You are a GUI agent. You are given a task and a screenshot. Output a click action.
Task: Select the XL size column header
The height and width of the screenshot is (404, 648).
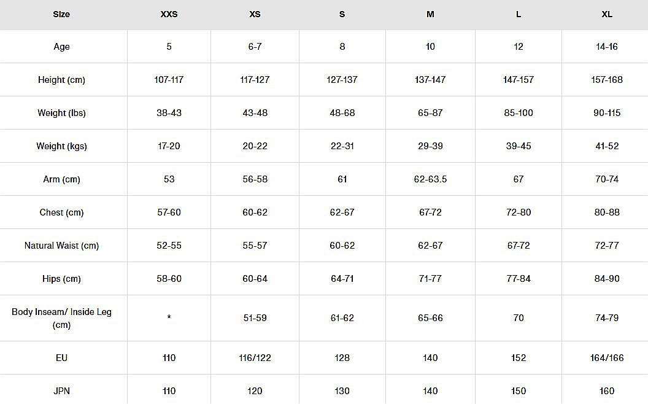point(606,14)
